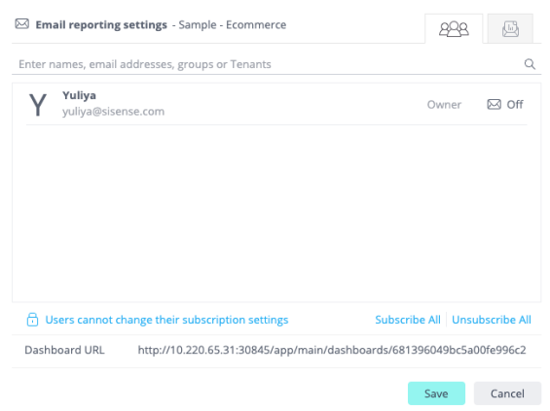Click the Sample - Ecommerce dashboard title
The width and height of the screenshot is (550, 411).
tap(233, 25)
